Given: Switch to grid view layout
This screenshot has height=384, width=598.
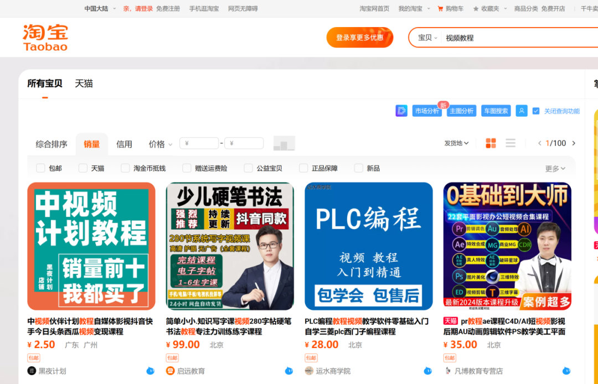Looking at the screenshot, I should point(491,143).
